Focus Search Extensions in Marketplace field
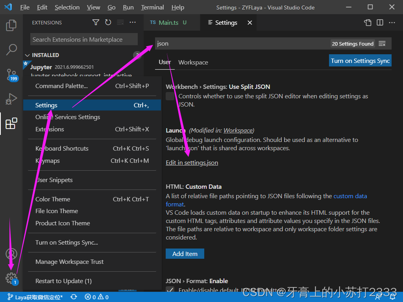This screenshot has height=302, width=403. (84, 40)
